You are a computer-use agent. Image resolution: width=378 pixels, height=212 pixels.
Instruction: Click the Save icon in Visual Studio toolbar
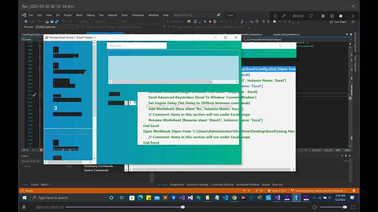point(52,21)
